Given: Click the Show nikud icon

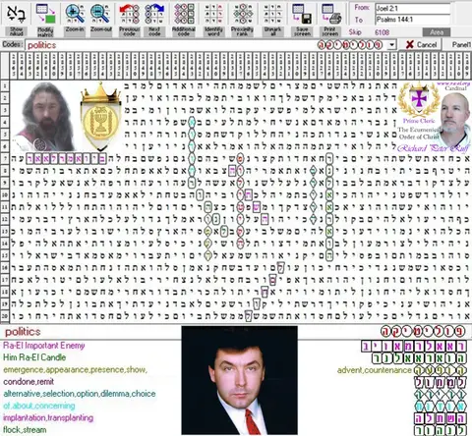Looking at the screenshot, I should [x=16, y=14].
